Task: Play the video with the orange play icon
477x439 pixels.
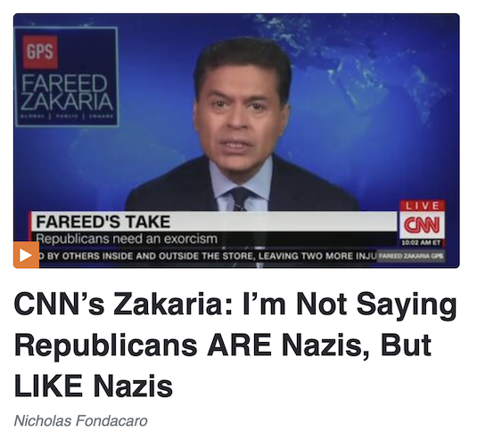Action: pyautogui.click(x=26, y=255)
